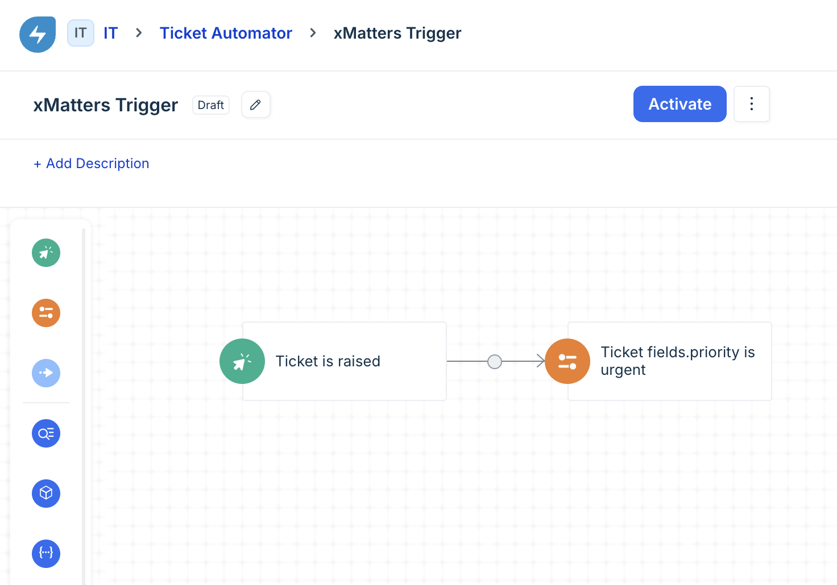Select the light blue action arrow icon

tap(46, 373)
